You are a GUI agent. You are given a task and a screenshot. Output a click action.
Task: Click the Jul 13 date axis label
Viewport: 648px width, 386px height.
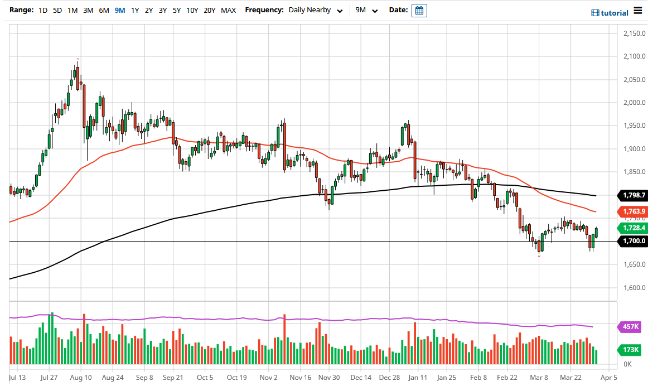click(x=17, y=378)
